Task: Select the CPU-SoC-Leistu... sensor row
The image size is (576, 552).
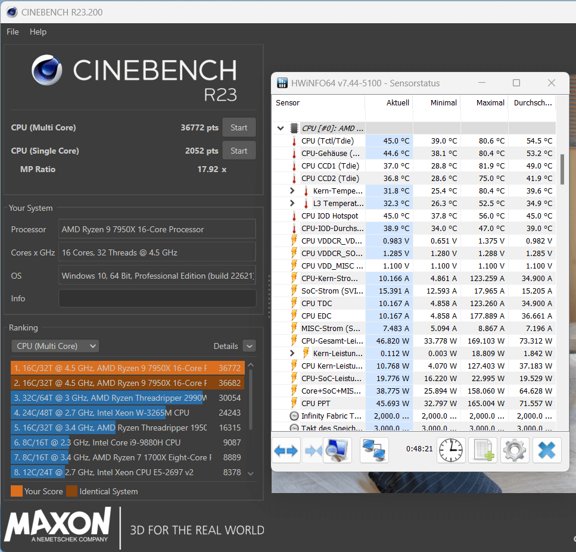Action: [414, 378]
